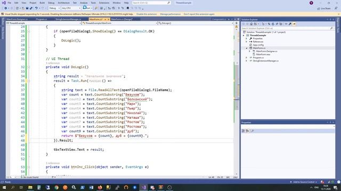Click the 1 reference CodeLens above DoLogic
341x191 pixels.
pyautogui.click(x=52, y=63)
